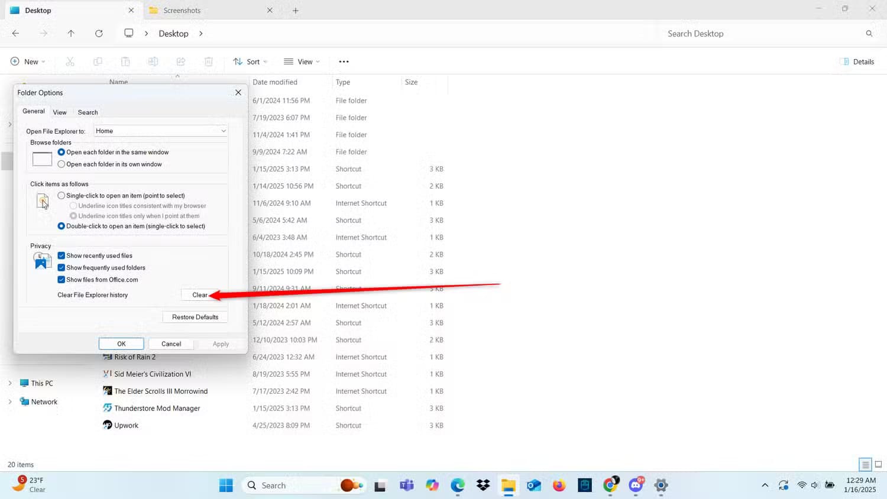Open a new tab with the plus button
This screenshot has height=499, width=887.
pos(296,11)
